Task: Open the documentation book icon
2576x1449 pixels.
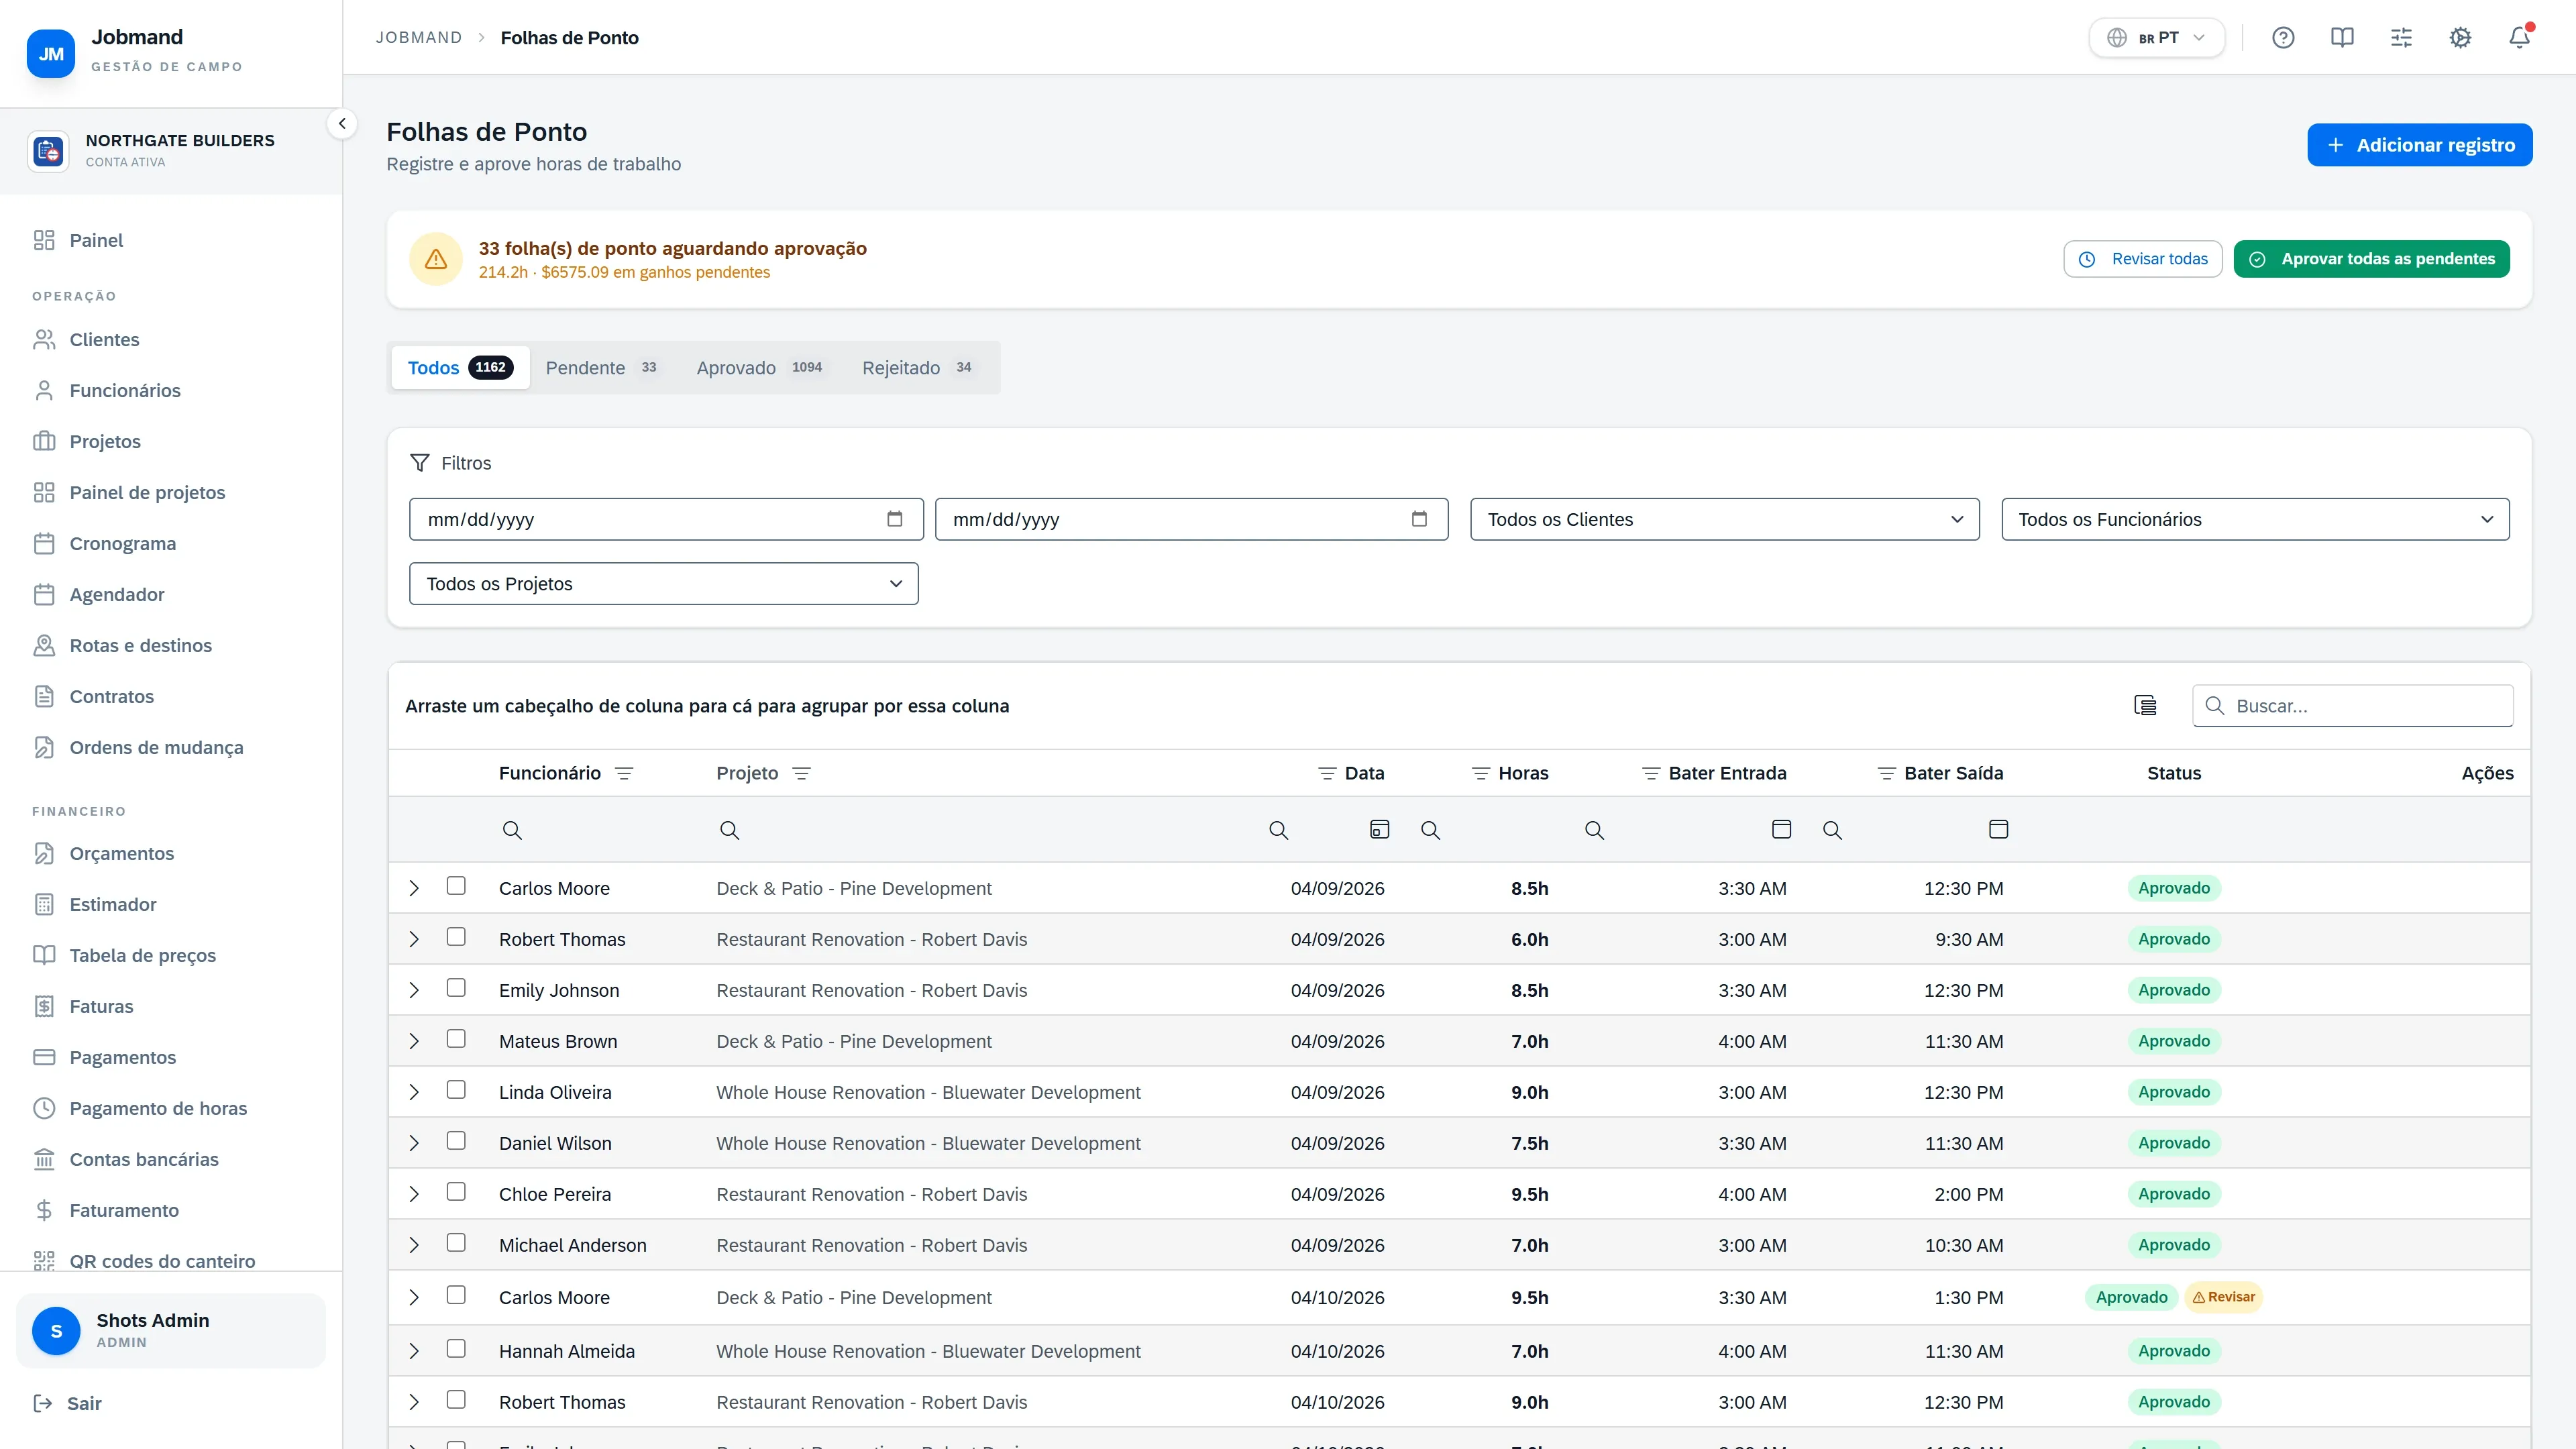Action: [2342, 38]
